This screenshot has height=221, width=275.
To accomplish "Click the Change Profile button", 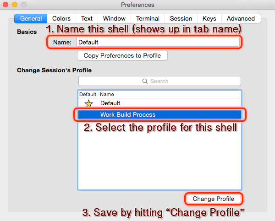I will coord(214,199).
